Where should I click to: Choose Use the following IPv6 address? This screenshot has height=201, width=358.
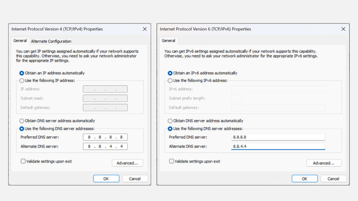170,81
